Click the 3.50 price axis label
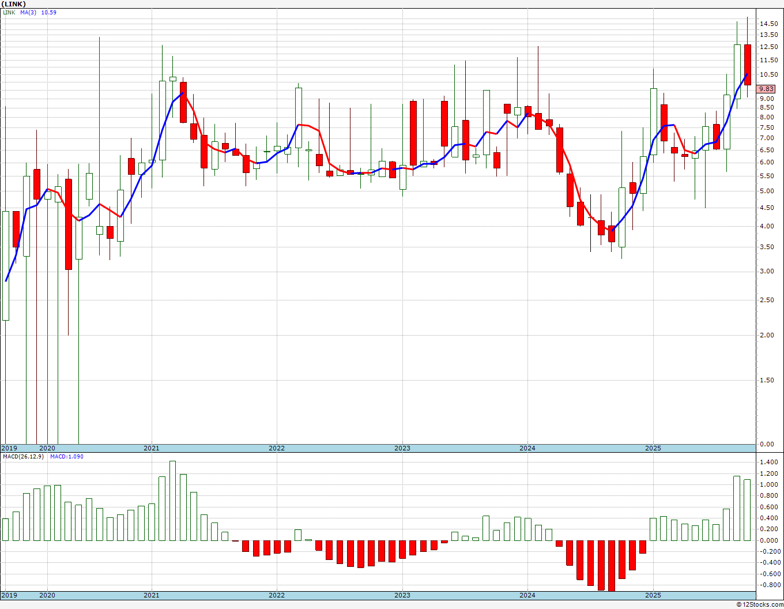Viewport: 784px width, 609px height. click(767, 247)
